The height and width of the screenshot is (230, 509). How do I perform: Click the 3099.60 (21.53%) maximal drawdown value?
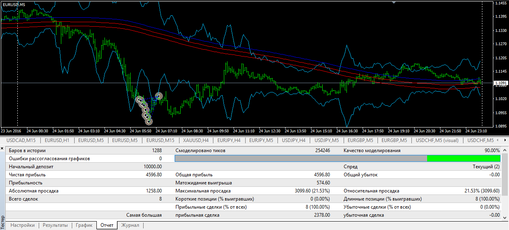[x=313, y=191]
